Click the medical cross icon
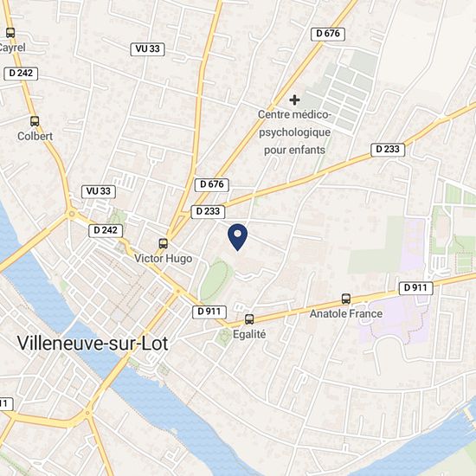 294,100
